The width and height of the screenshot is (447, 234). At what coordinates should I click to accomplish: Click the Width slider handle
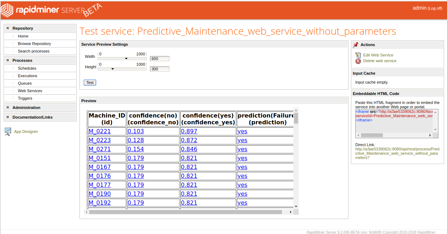[x=126, y=59]
